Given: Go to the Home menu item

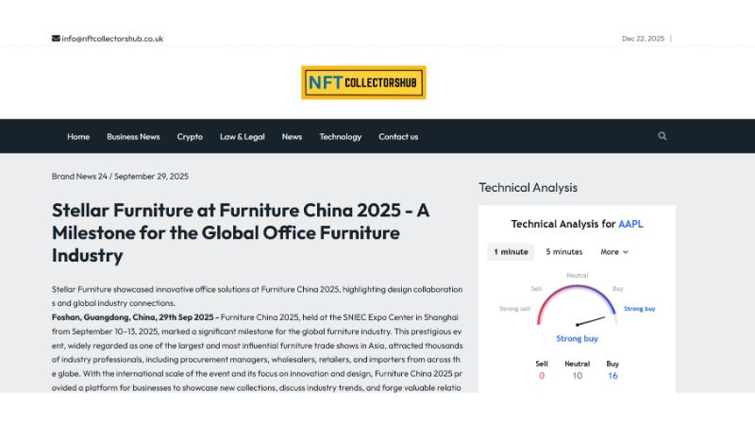Looking at the screenshot, I should click(x=78, y=136).
